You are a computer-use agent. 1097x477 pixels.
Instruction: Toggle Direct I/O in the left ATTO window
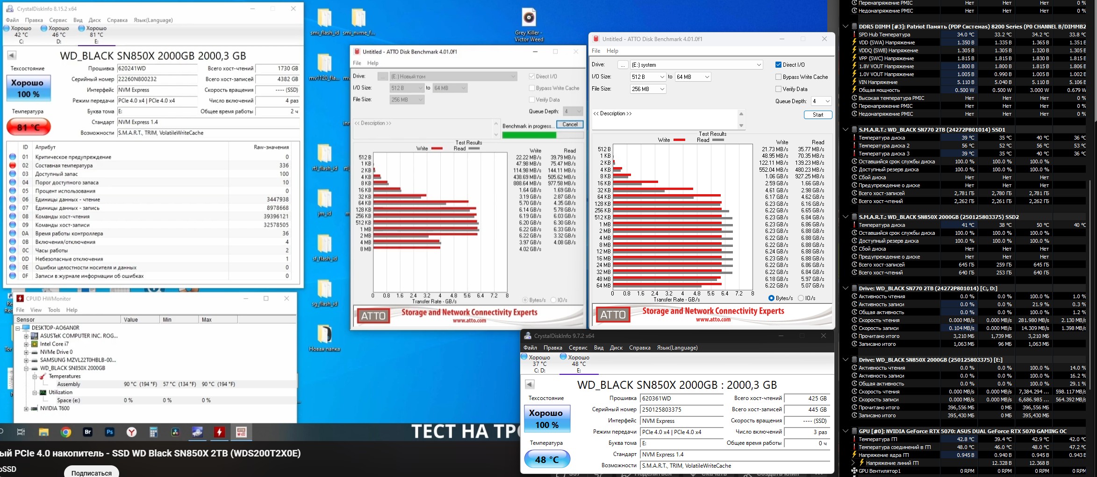532,76
